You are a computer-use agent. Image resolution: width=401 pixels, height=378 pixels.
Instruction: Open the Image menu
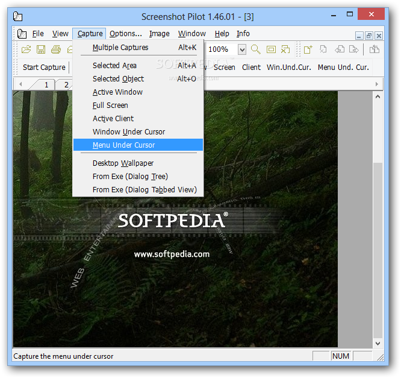coord(160,34)
